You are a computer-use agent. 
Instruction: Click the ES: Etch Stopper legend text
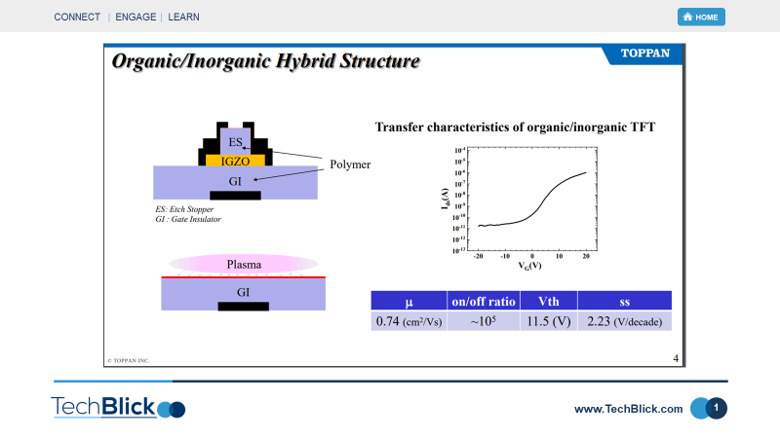[184, 209]
